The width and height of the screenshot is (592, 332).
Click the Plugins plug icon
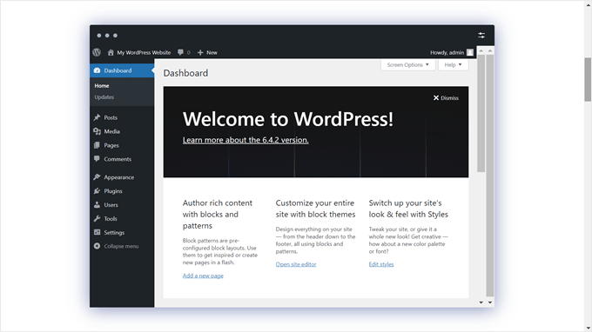97,191
